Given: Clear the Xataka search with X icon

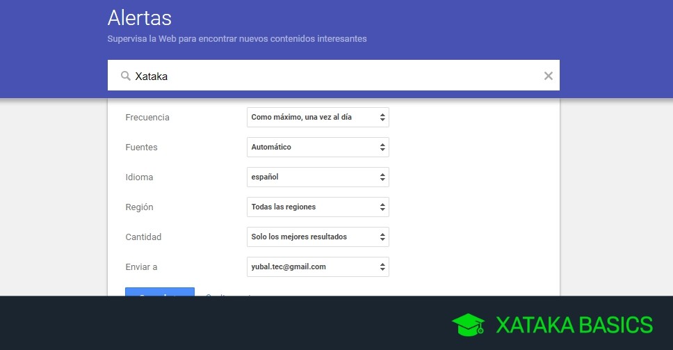Looking at the screenshot, I should [548, 76].
